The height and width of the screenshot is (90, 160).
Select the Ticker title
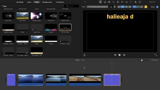tap(22, 27)
